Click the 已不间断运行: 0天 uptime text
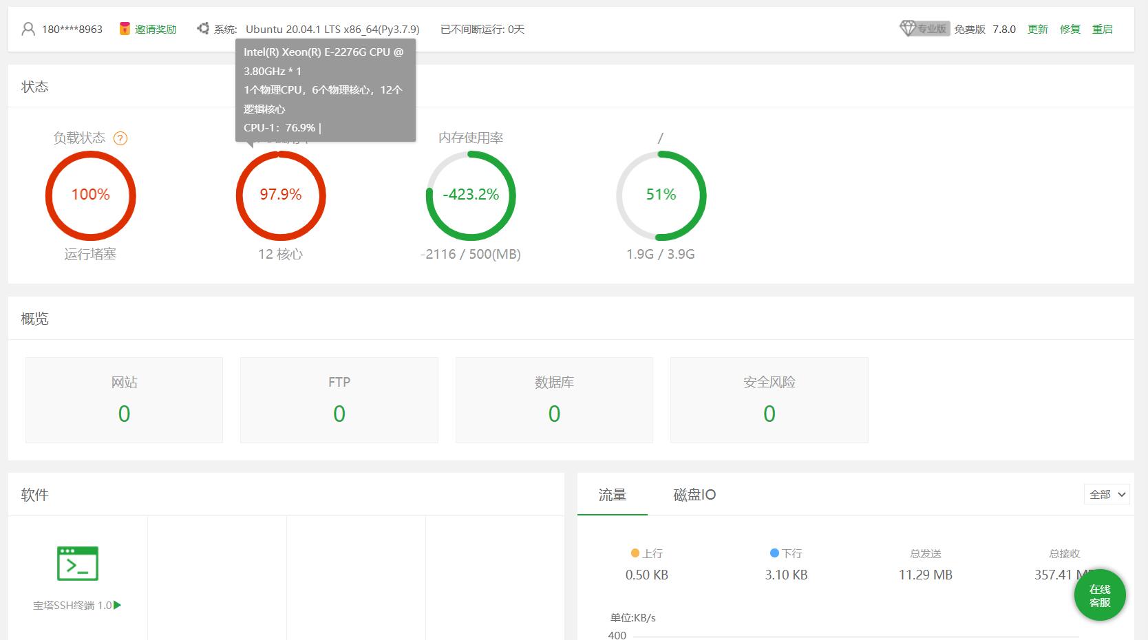This screenshot has width=1148, height=640. click(x=482, y=29)
